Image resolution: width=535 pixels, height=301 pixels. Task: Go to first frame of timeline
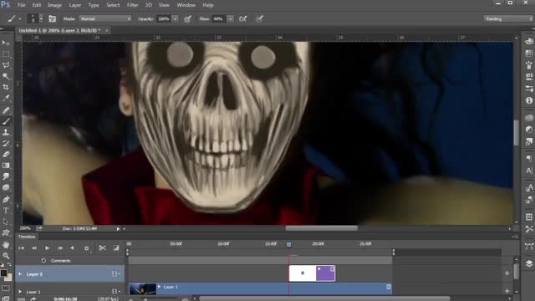(21, 248)
